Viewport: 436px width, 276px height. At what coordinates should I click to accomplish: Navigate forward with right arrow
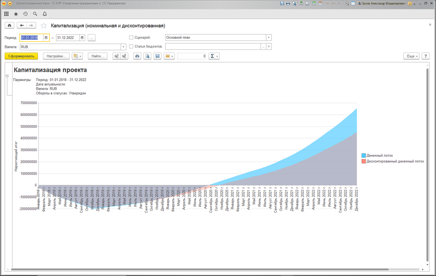pos(31,25)
